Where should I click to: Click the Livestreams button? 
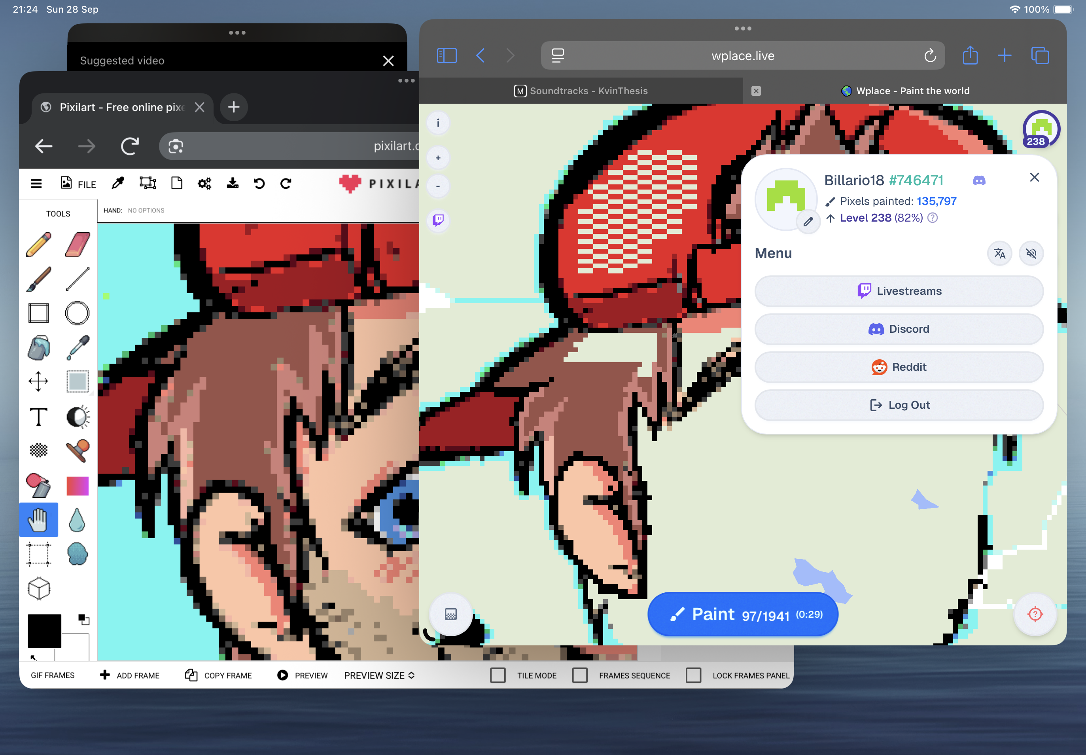[899, 291]
